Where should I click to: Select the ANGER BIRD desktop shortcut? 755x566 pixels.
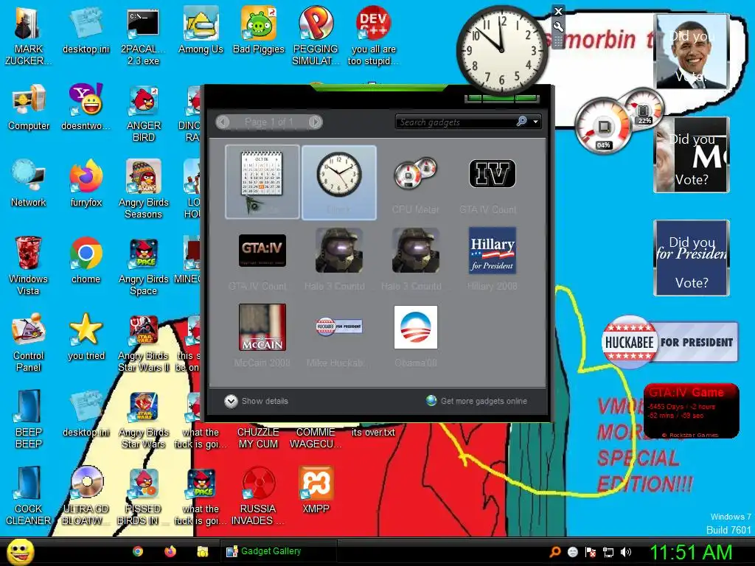pyautogui.click(x=144, y=113)
